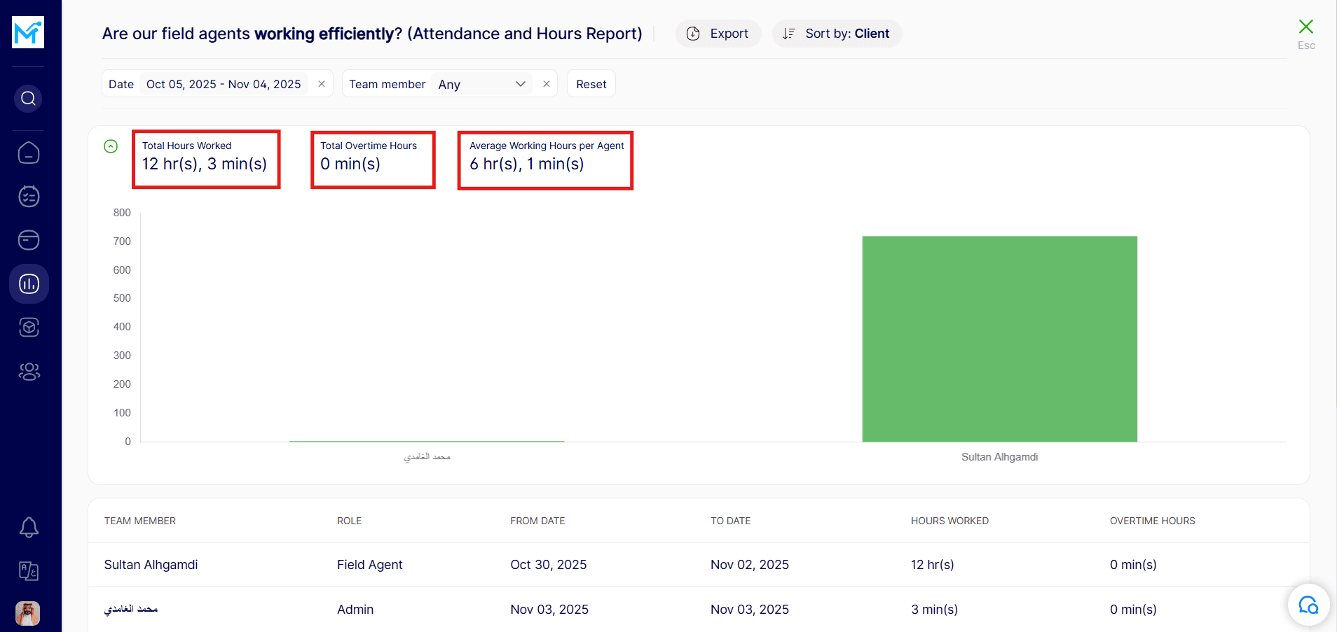The width and height of the screenshot is (1337, 632).
Task: Click the date range field
Action: pyautogui.click(x=224, y=84)
